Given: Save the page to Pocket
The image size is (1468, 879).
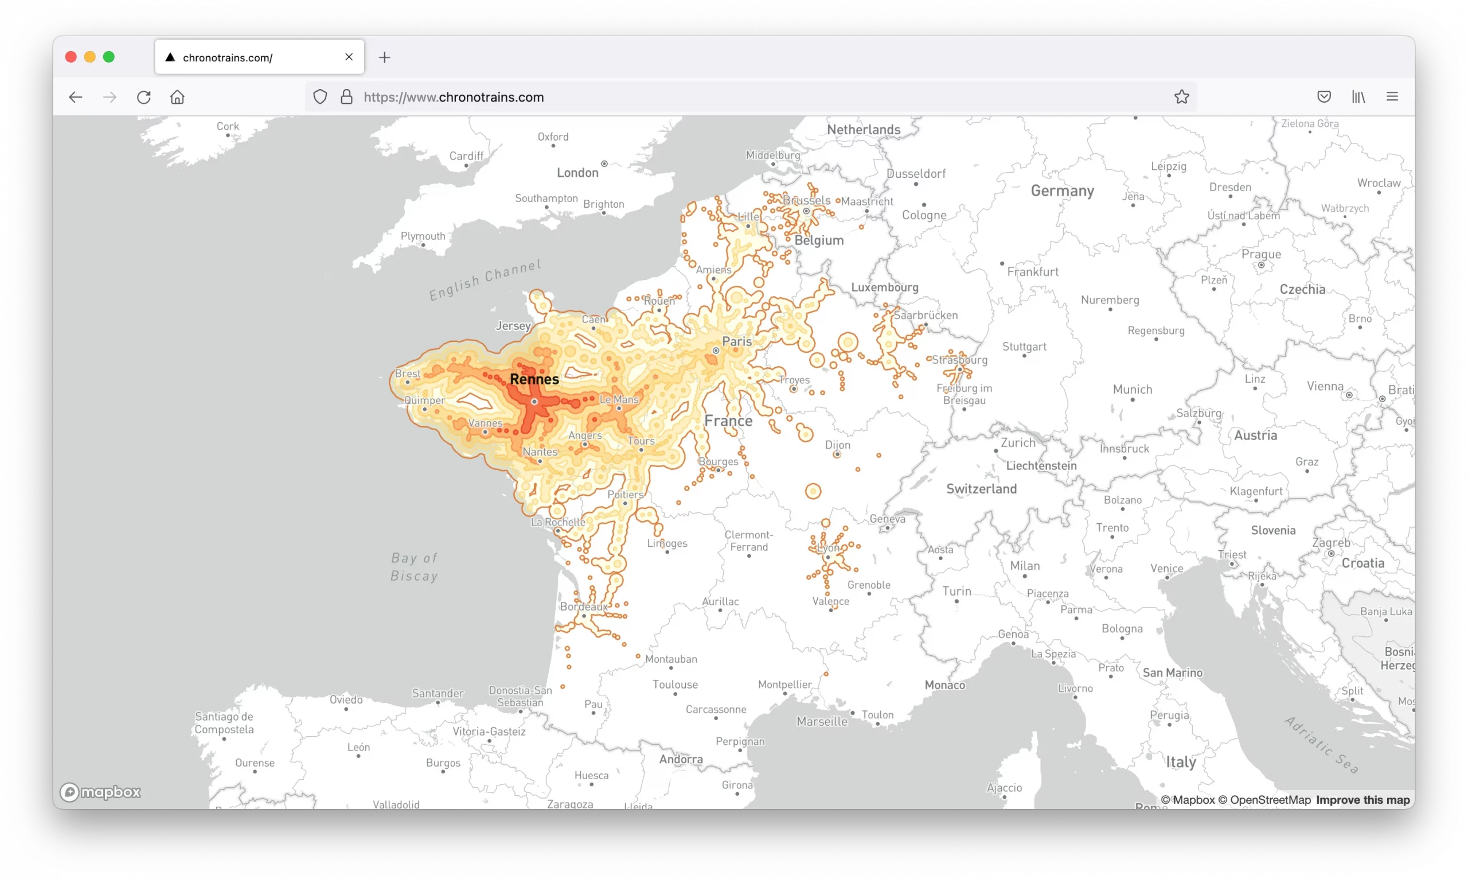Looking at the screenshot, I should click(x=1324, y=97).
